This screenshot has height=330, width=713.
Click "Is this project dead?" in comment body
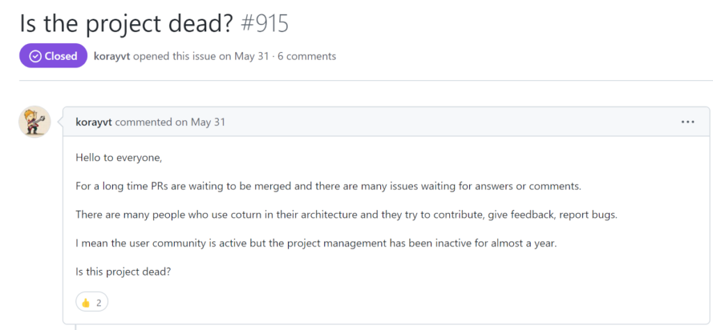(123, 272)
